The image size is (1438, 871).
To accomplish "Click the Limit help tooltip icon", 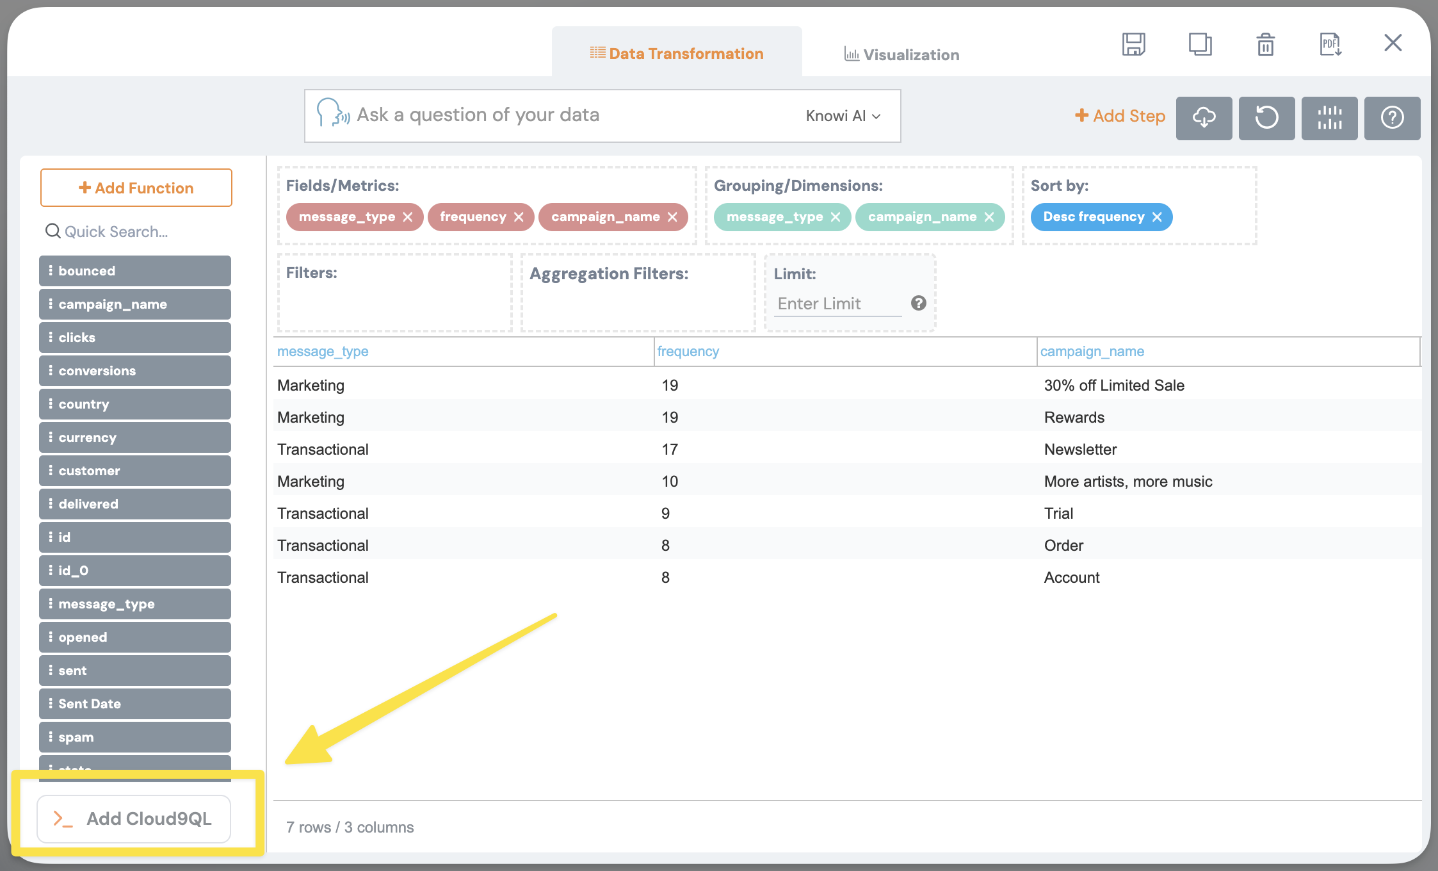I will pyautogui.click(x=918, y=303).
